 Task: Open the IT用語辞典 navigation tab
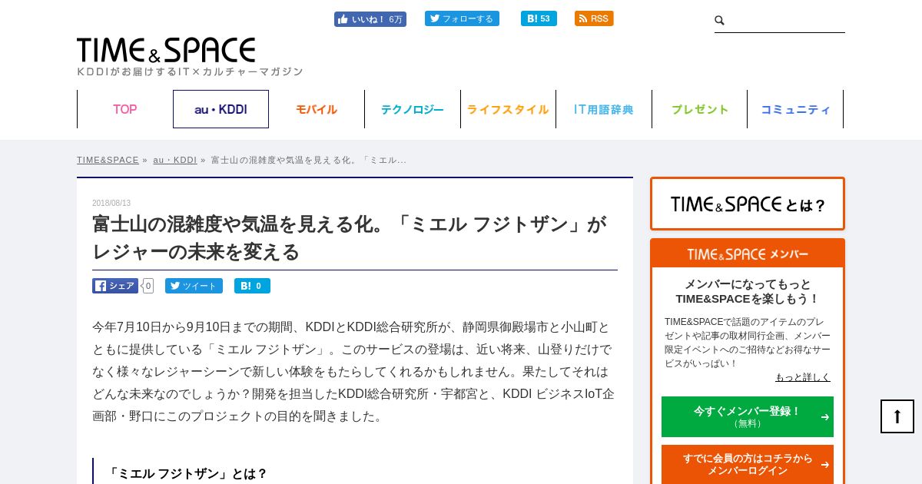pos(604,109)
